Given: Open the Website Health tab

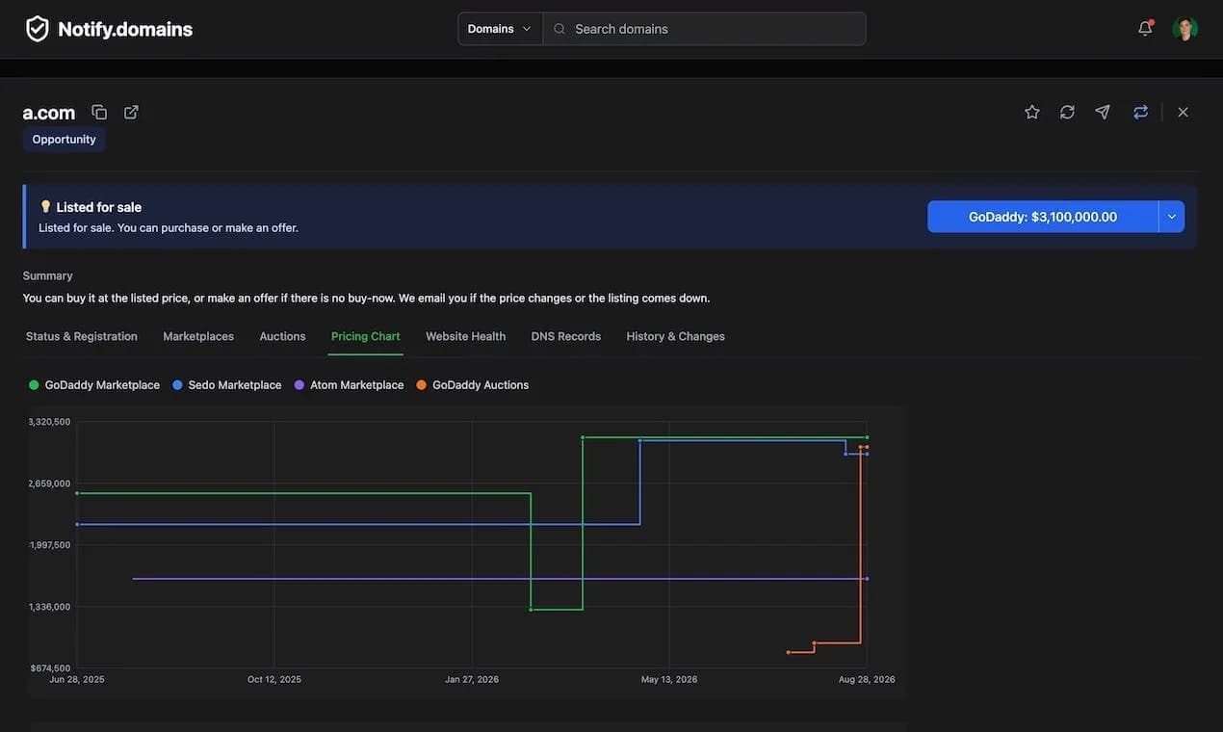Looking at the screenshot, I should point(466,336).
